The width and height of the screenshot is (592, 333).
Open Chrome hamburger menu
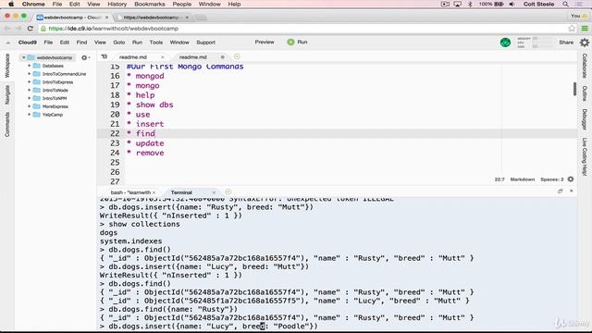coord(585,29)
